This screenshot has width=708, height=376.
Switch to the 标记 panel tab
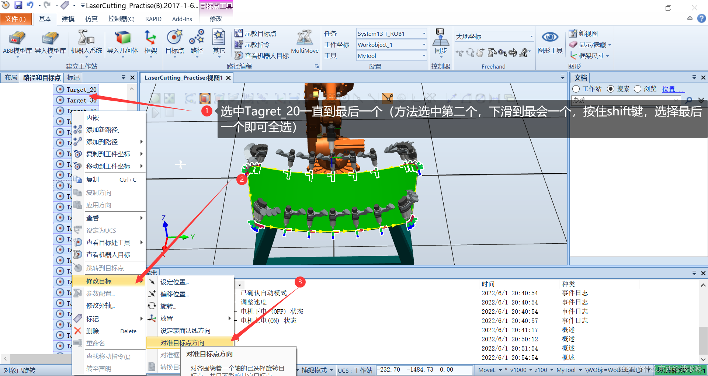73,77
